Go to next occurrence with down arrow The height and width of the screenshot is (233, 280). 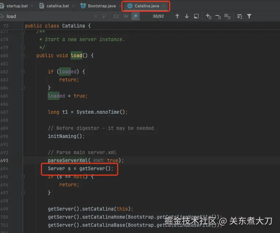[x=187, y=16]
